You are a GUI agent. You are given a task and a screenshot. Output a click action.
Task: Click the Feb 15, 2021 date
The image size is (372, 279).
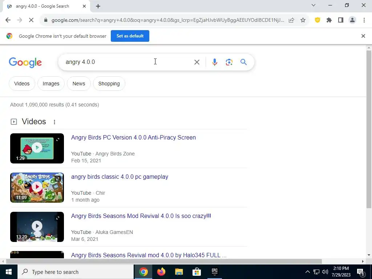86,161
